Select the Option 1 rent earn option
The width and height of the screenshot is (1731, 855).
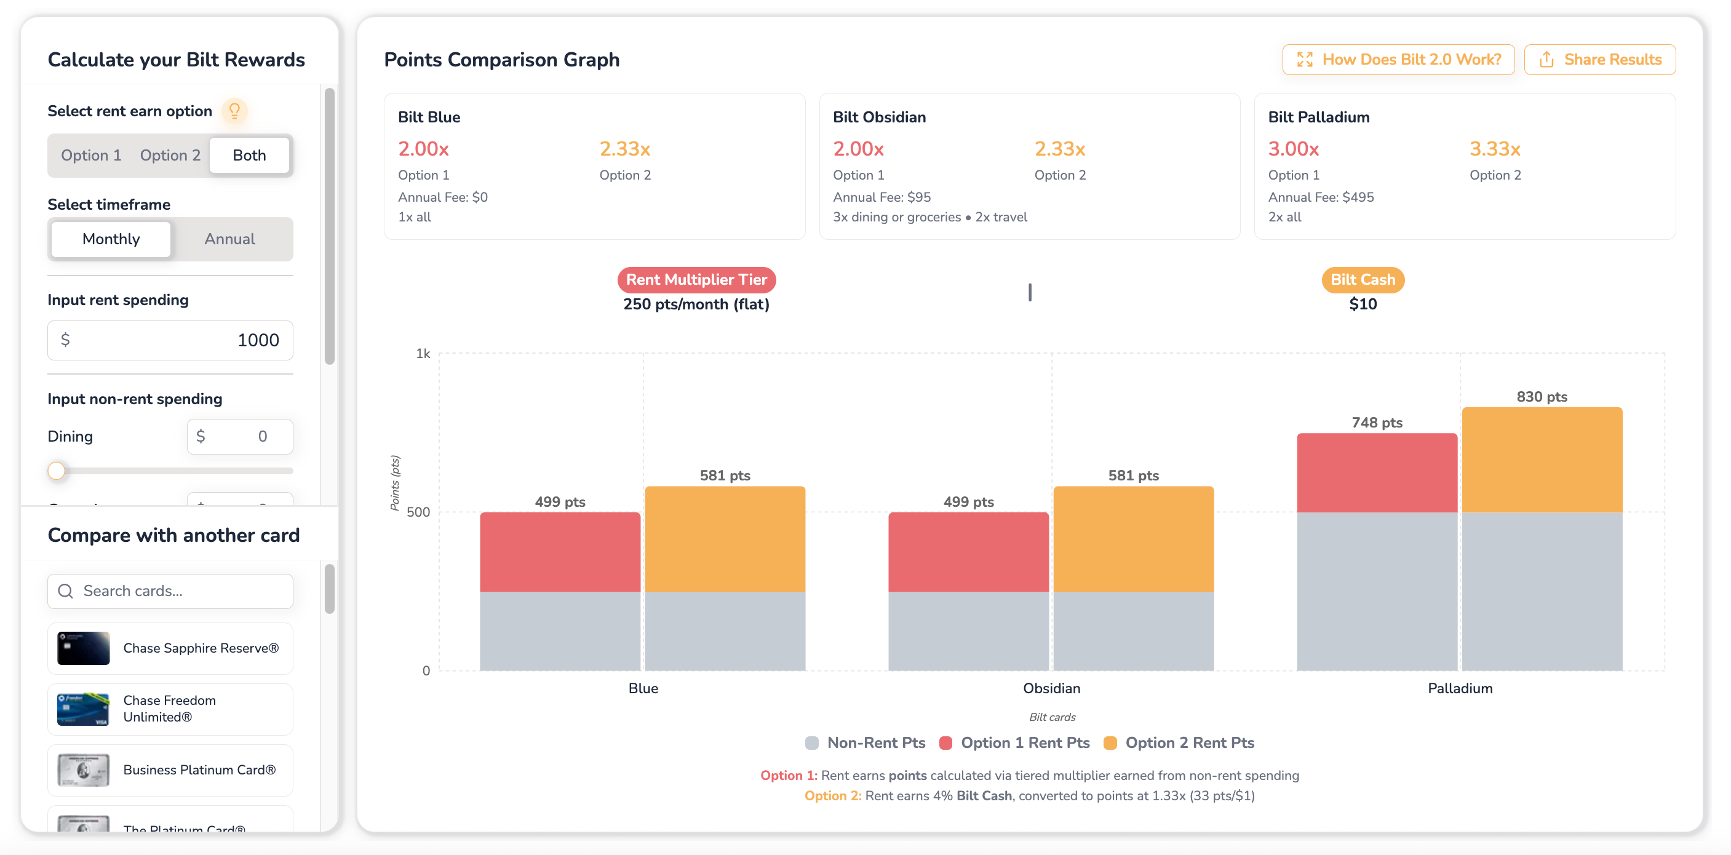pos(92,155)
